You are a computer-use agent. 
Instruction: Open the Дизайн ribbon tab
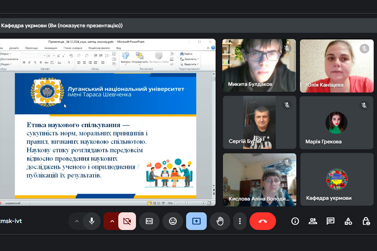[14, 48]
